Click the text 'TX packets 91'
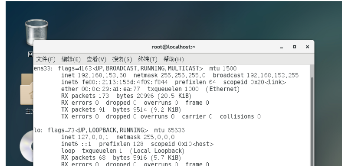345x167 pixels. 83,109
